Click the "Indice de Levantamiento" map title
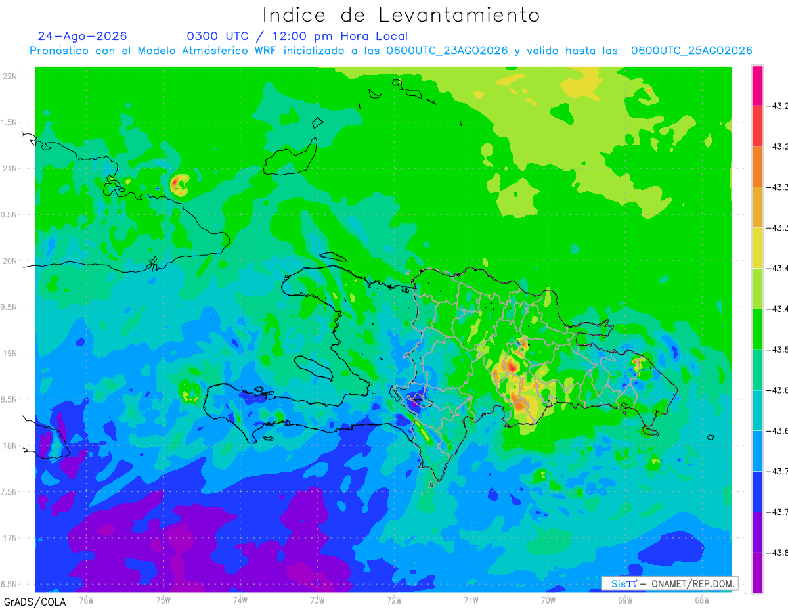 click(x=401, y=15)
